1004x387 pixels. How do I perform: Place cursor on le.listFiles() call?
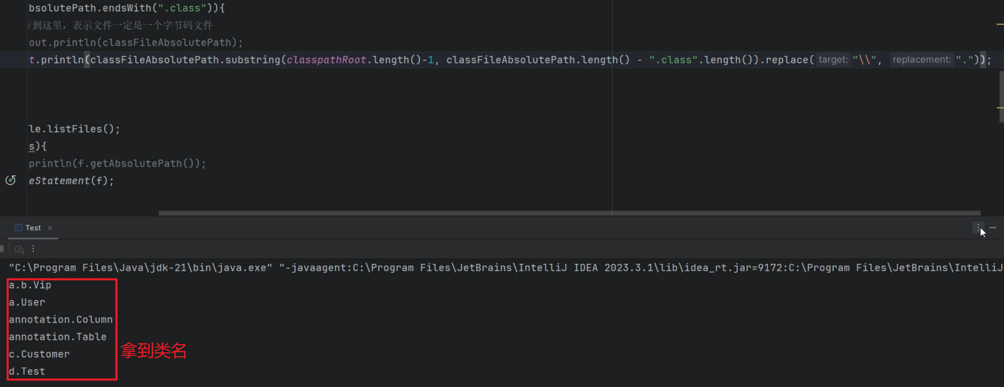[74, 129]
